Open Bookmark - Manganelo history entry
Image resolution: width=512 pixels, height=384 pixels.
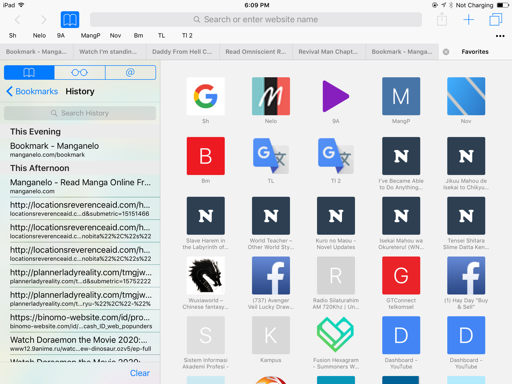pyautogui.click(x=80, y=150)
